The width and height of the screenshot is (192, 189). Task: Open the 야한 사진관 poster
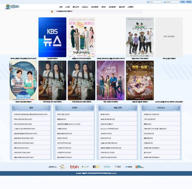tap(110, 80)
